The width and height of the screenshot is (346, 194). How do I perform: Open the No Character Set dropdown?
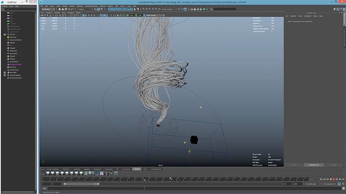click(330, 184)
